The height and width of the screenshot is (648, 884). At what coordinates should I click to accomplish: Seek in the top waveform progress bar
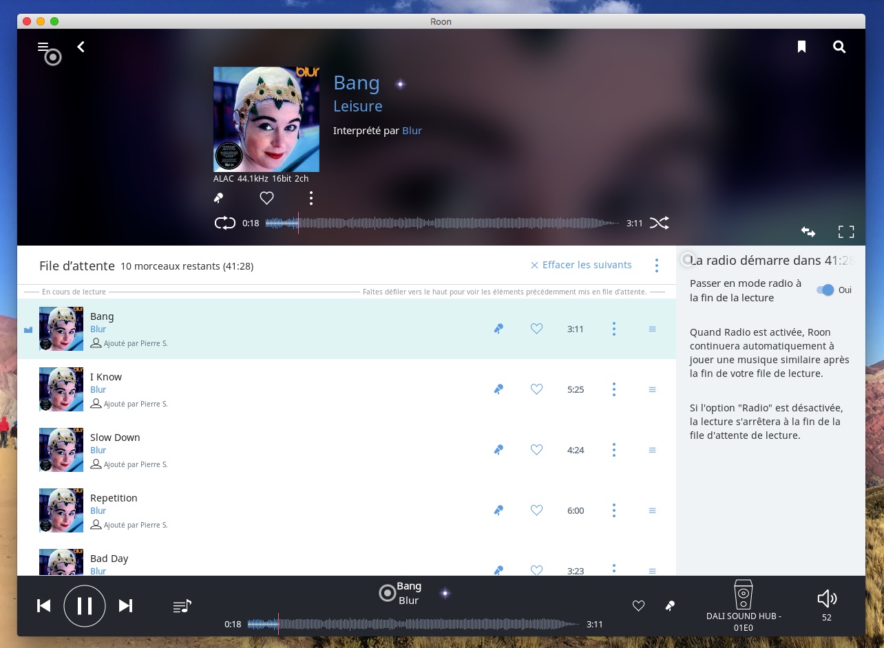(442, 223)
